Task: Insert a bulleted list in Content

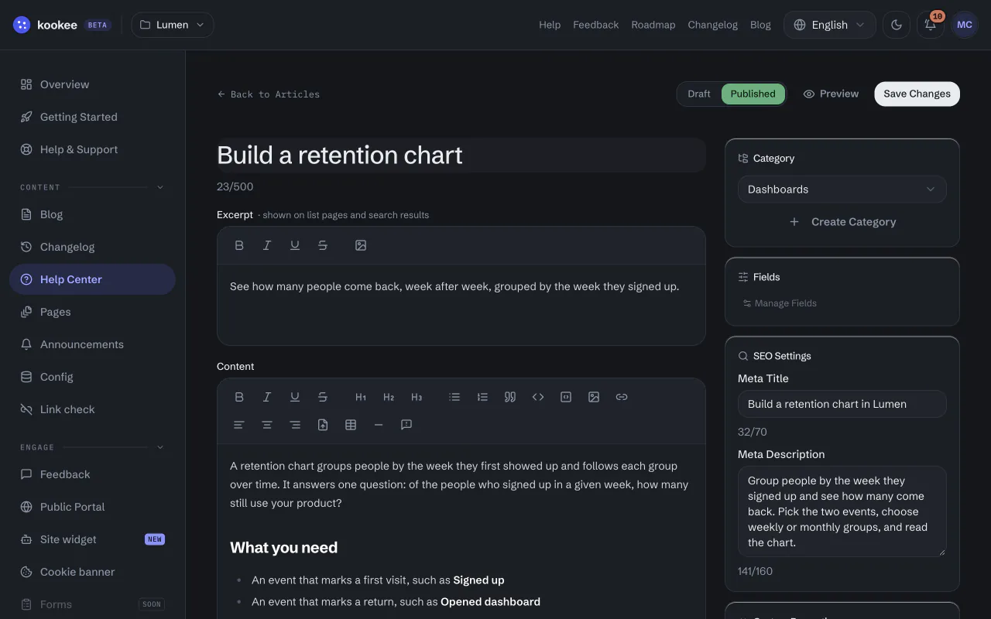Action: [x=454, y=397]
